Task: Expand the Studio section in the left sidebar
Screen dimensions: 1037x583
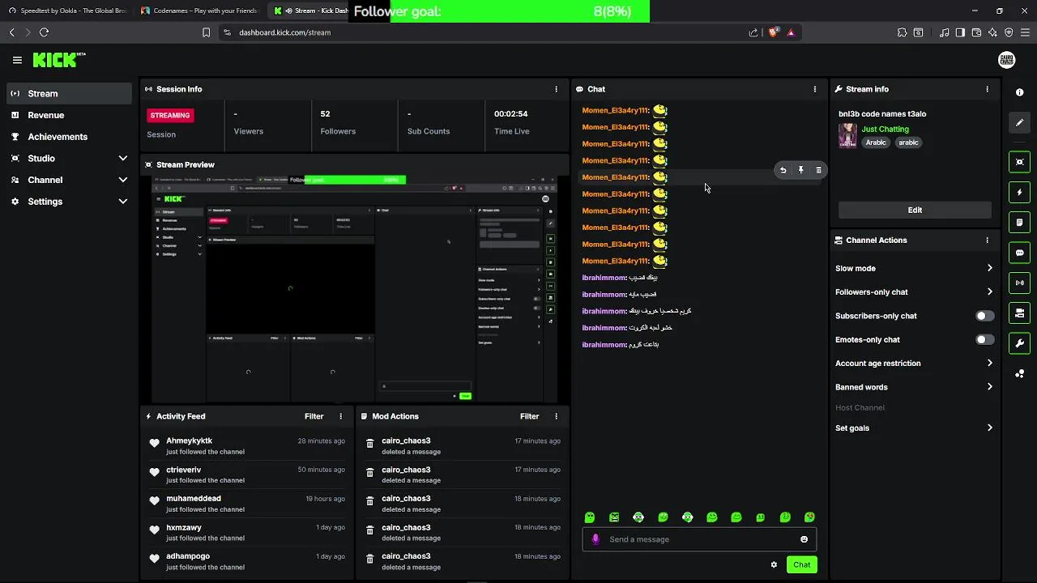Action: click(x=123, y=159)
